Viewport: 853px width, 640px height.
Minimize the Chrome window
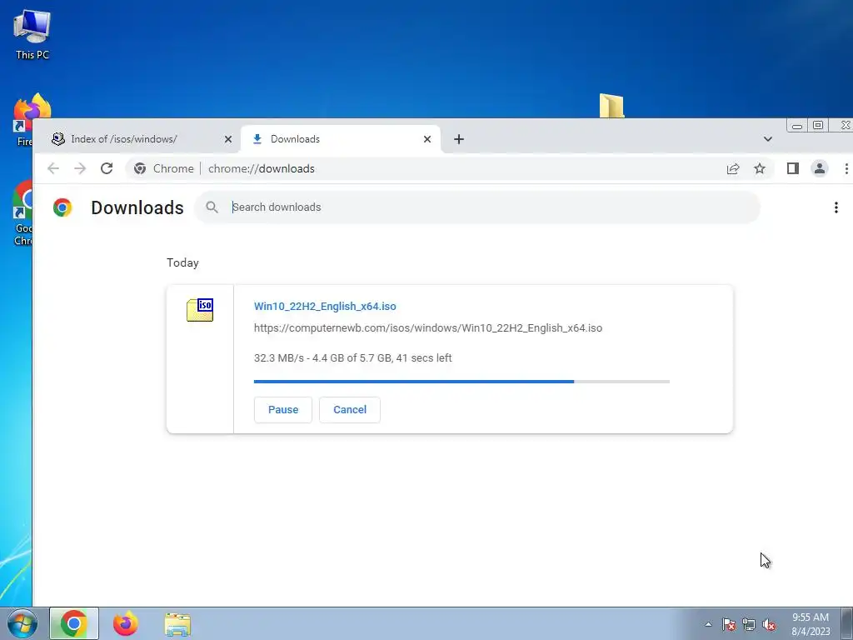[x=797, y=126]
